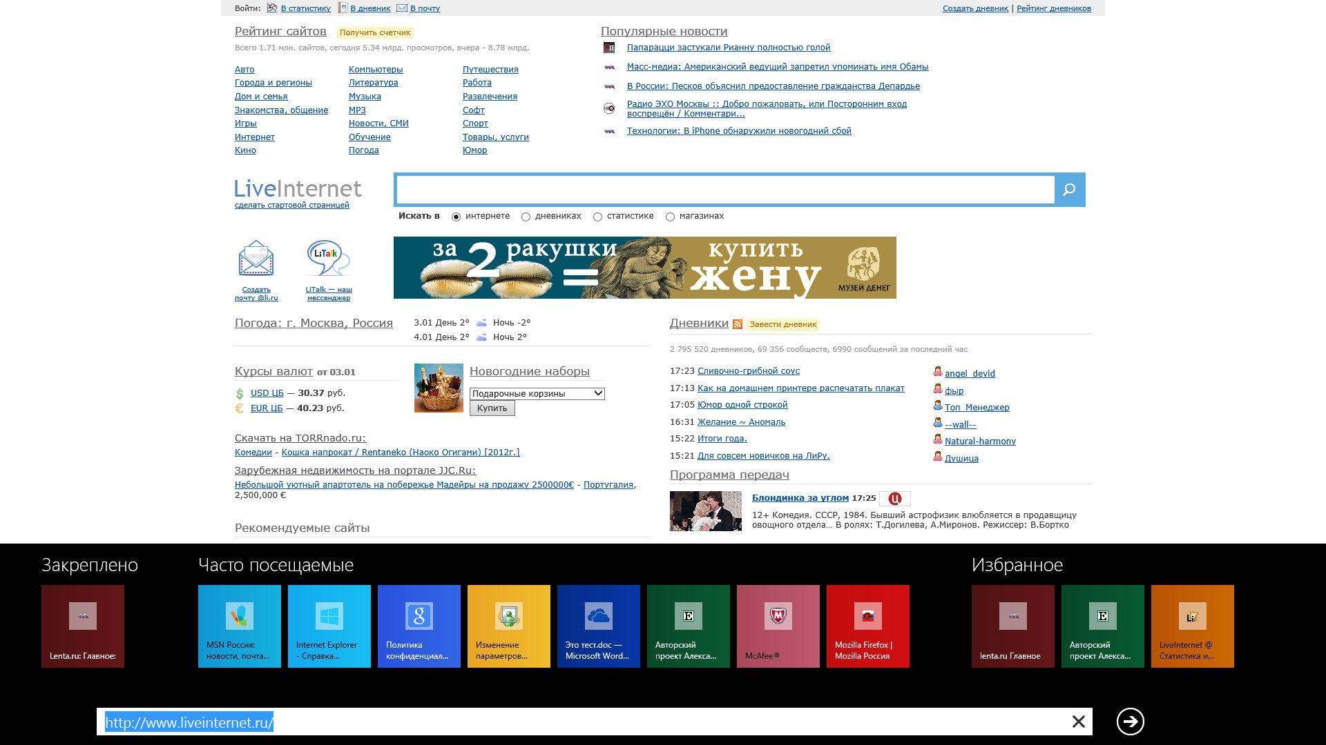1326x745 pixels.
Task: Open the MSN Россия tile
Action: click(239, 626)
